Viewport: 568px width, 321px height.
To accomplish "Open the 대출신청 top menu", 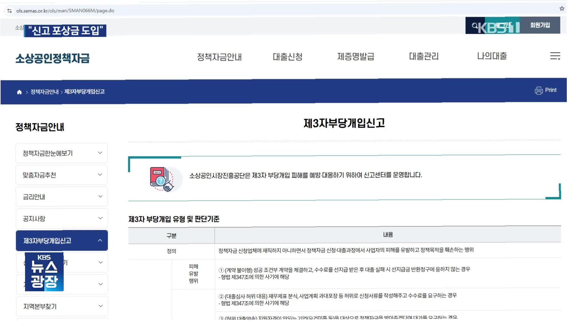I will point(287,57).
